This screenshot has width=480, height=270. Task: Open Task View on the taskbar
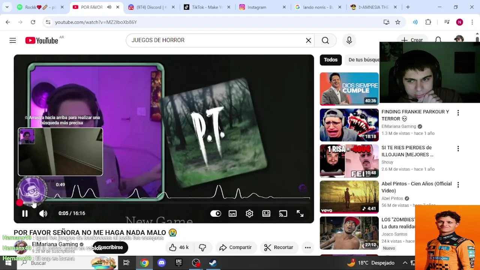pos(126,263)
